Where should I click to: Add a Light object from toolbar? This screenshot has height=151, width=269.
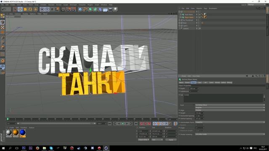[116, 9]
